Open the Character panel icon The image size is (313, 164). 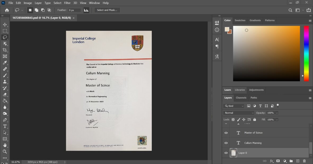click(217, 39)
